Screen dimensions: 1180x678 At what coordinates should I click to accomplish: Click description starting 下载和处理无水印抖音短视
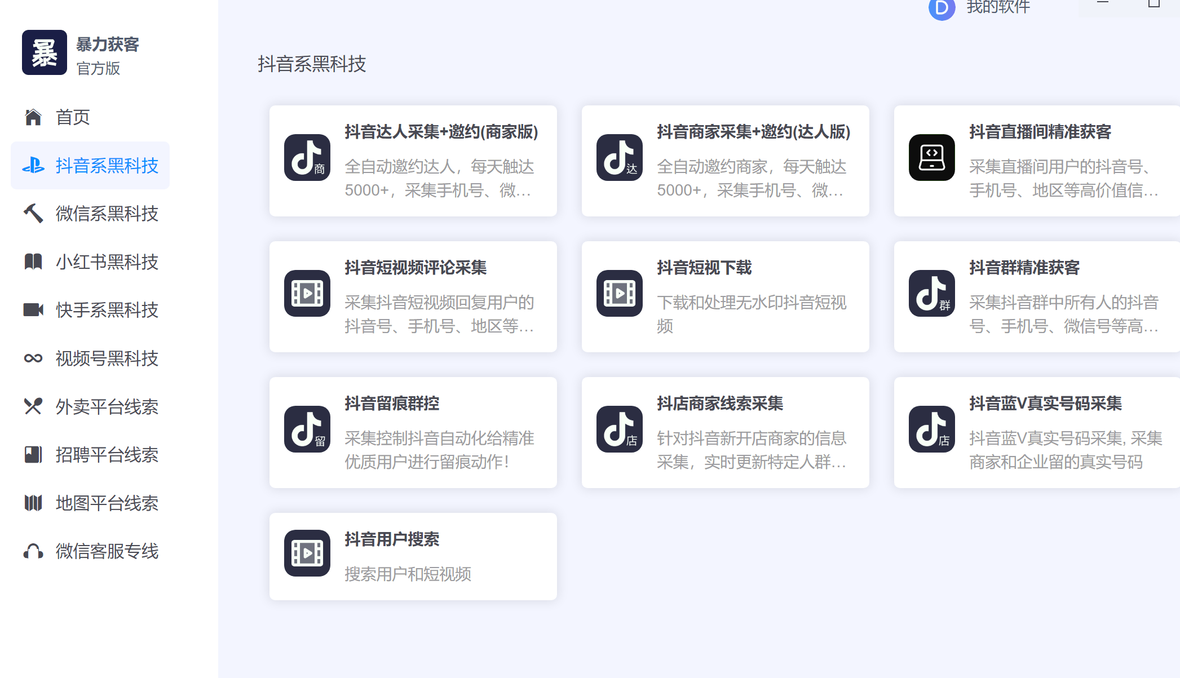[x=752, y=314]
